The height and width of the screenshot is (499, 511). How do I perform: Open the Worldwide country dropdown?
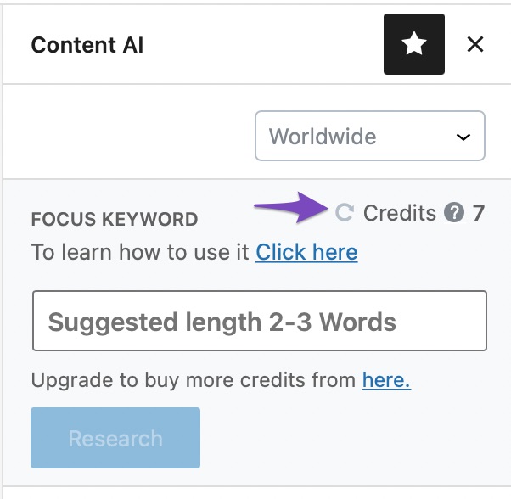(370, 136)
